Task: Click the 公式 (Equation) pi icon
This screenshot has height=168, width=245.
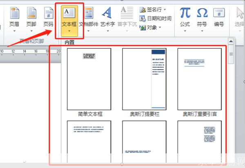Action: coord(185,13)
